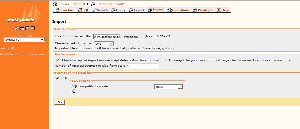
Task: Switch to the Structure tab
Action: [x=65, y=10]
